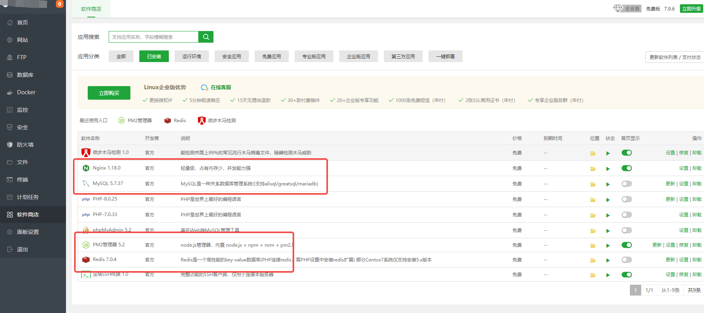Click the 面板设置 gear icon in sidebar

pyautogui.click(x=10, y=232)
